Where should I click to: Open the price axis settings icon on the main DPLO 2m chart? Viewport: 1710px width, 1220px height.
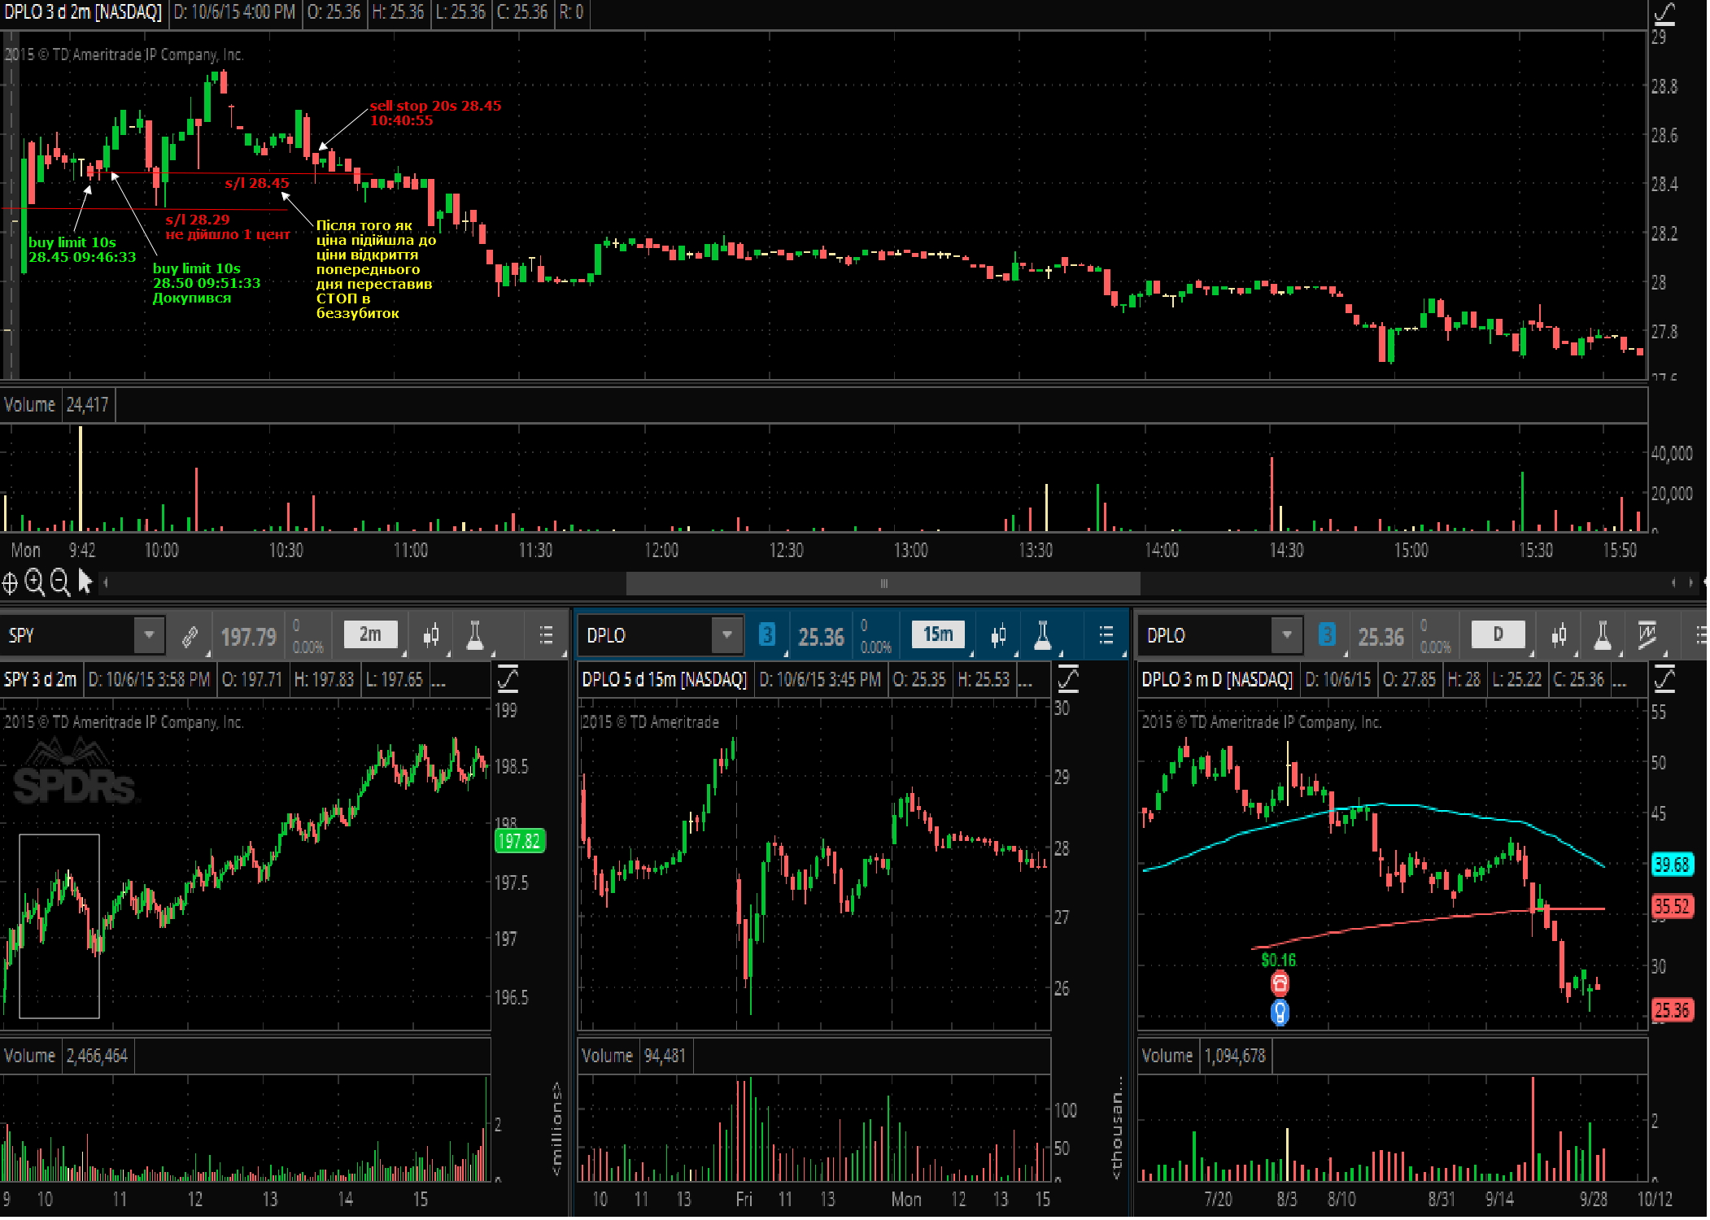tap(1664, 13)
